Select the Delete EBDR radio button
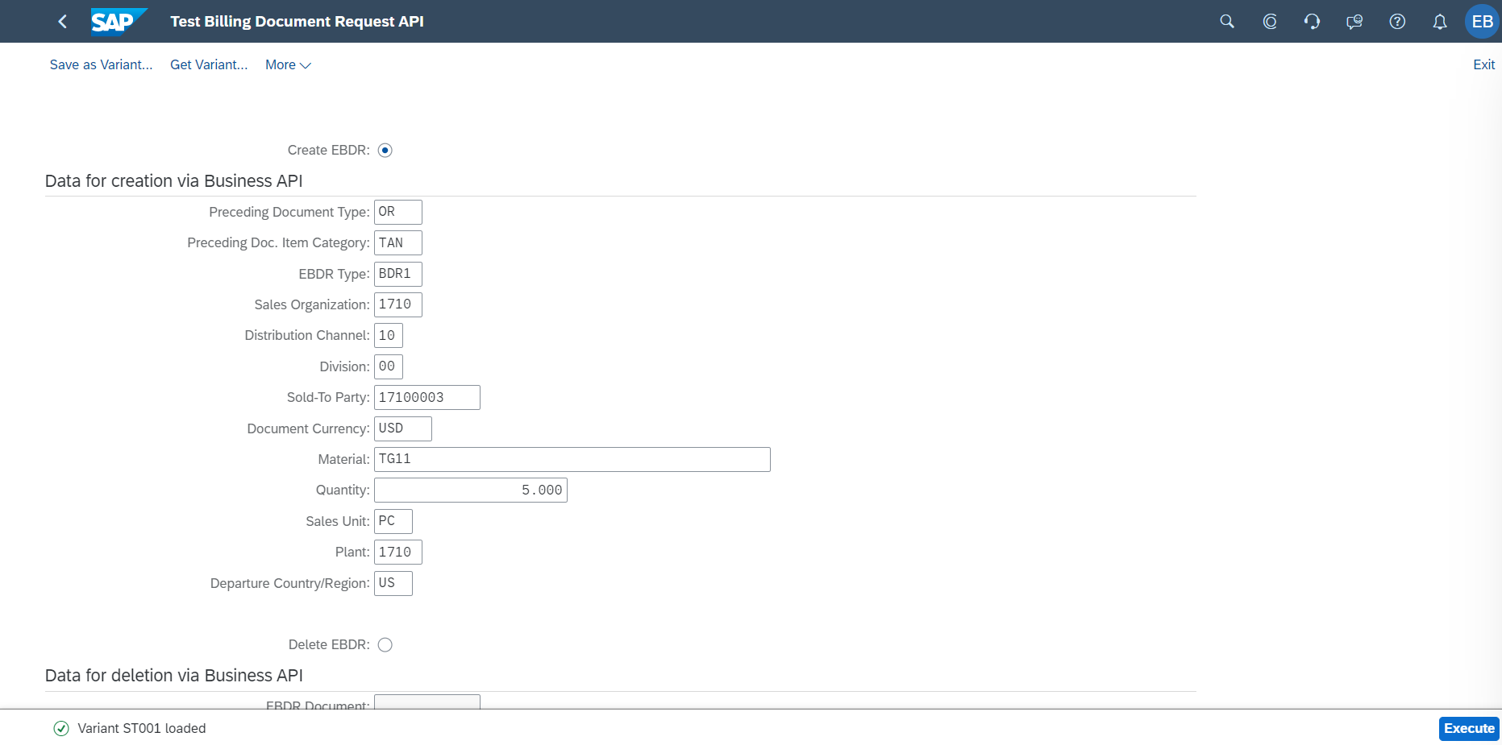Screen dimensions: 1502x745 pyautogui.click(x=385, y=645)
